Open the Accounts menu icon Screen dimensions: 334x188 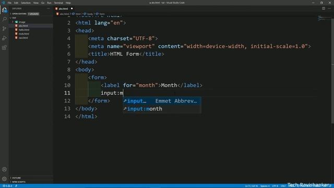point(4,169)
